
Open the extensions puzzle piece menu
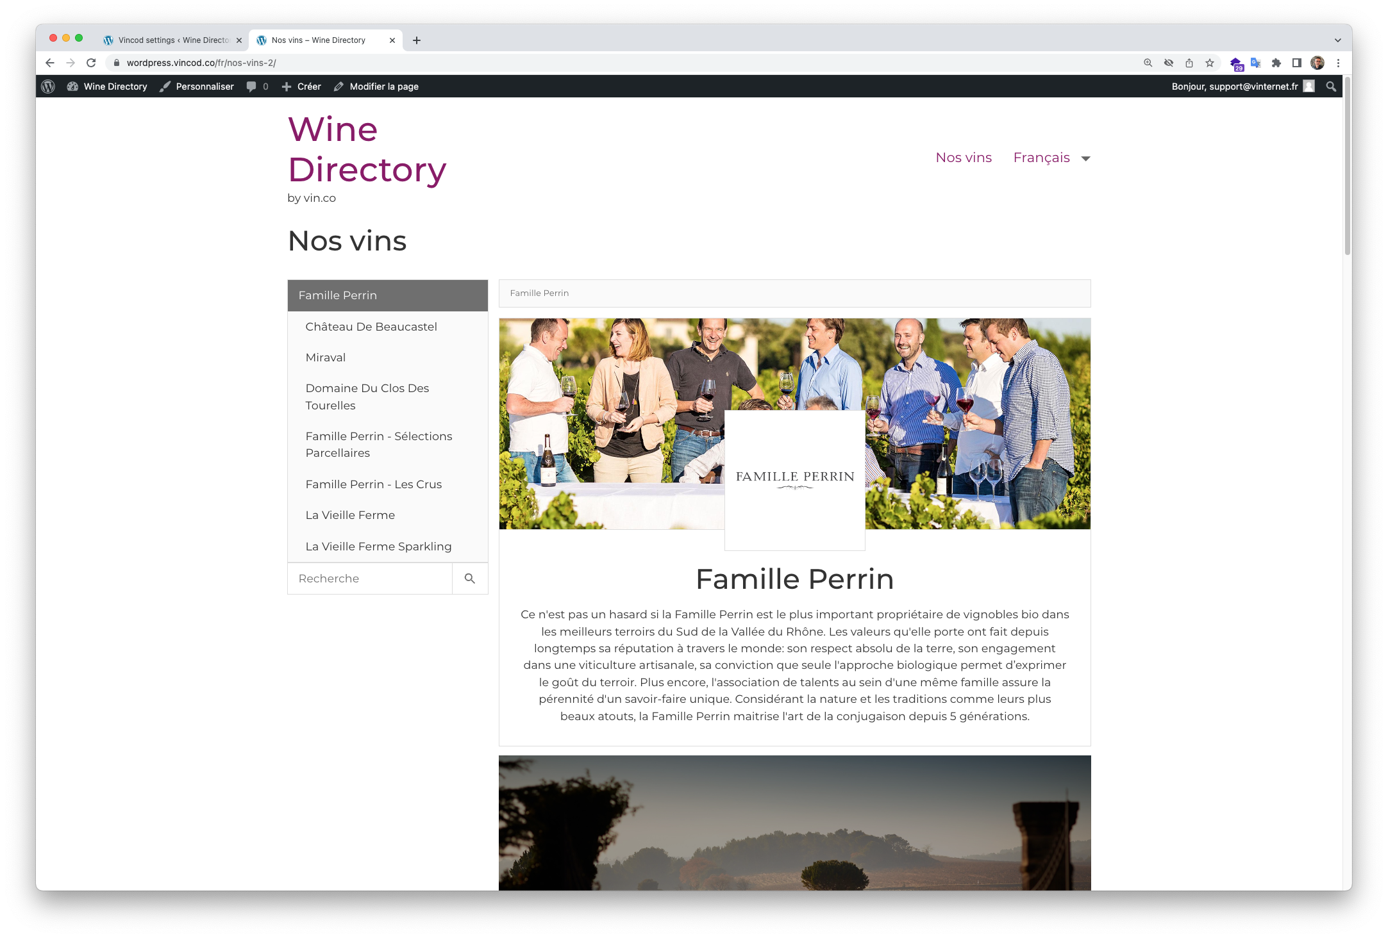click(x=1276, y=63)
